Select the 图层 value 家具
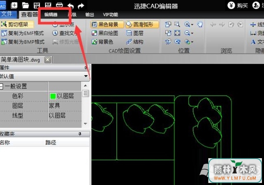The image size is (264, 185). 54,106
